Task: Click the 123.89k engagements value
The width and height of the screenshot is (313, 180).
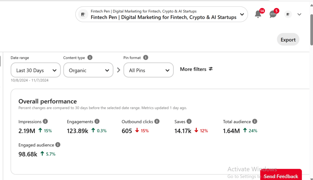Action: (77, 131)
